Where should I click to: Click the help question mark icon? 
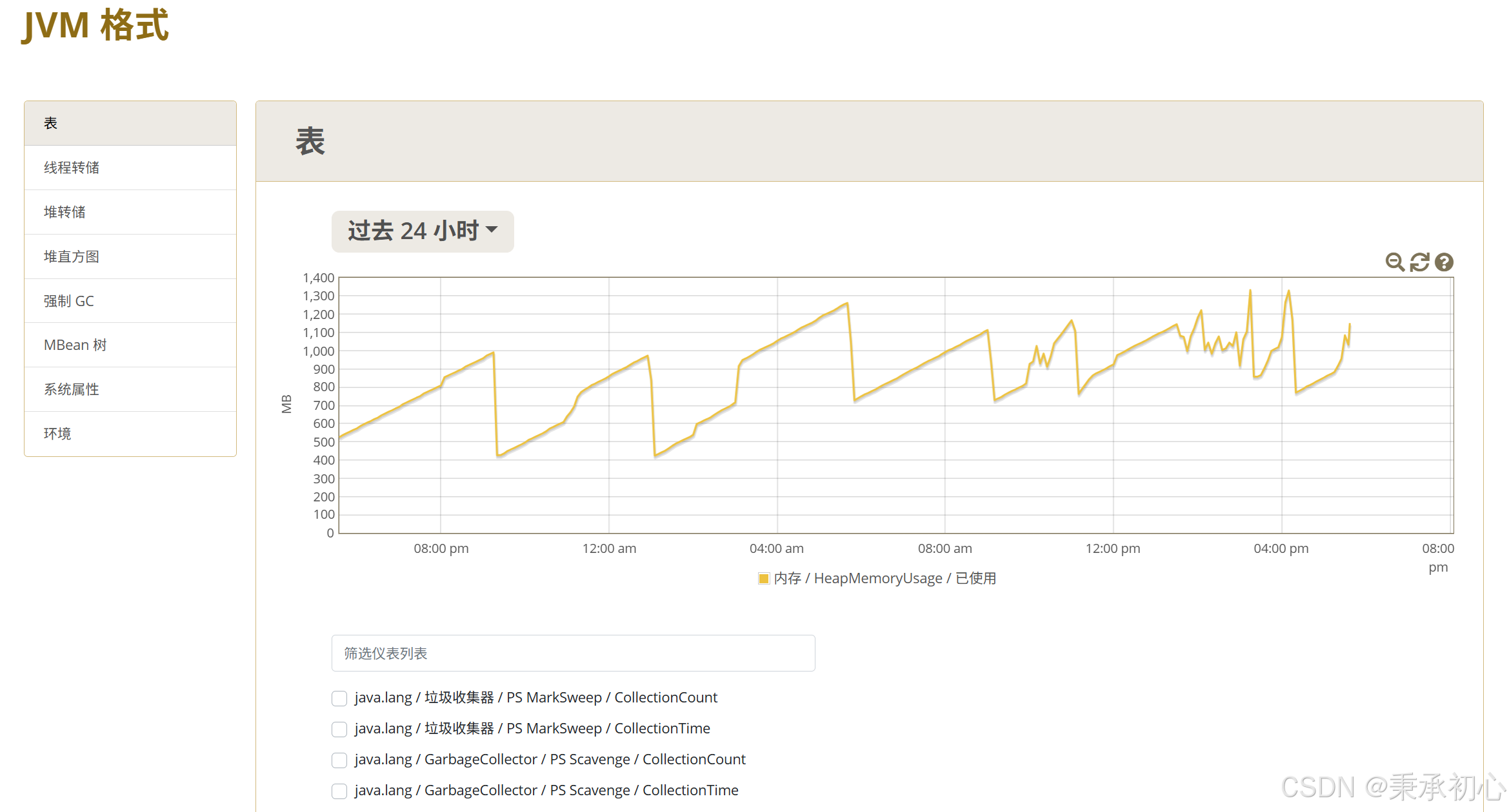click(1444, 262)
